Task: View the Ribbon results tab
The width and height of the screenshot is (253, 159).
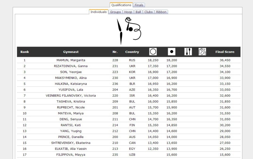Action: coord(161,12)
